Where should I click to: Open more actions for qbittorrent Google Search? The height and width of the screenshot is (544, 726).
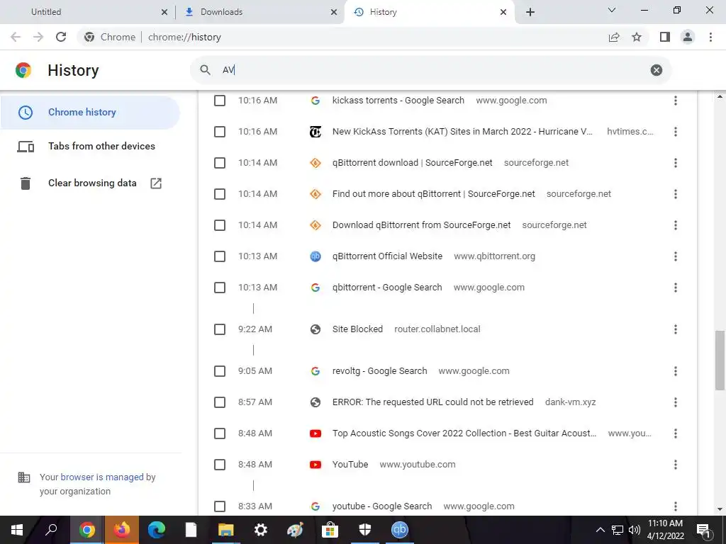676,288
